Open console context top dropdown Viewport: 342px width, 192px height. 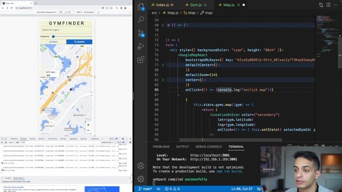point(11,142)
